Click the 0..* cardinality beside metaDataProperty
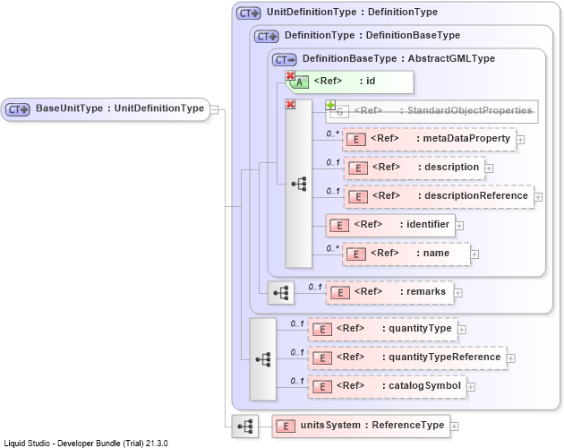The height and width of the screenshot is (448, 564). pyautogui.click(x=333, y=134)
